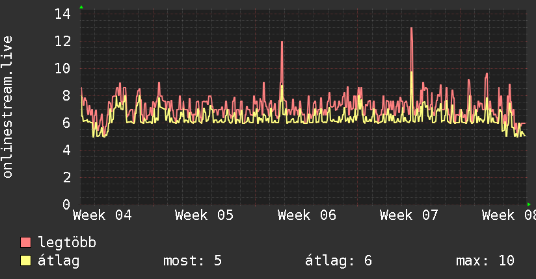Click the y-axis value 10
Viewport: 536px width, 279px height.
click(x=62, y=69)
